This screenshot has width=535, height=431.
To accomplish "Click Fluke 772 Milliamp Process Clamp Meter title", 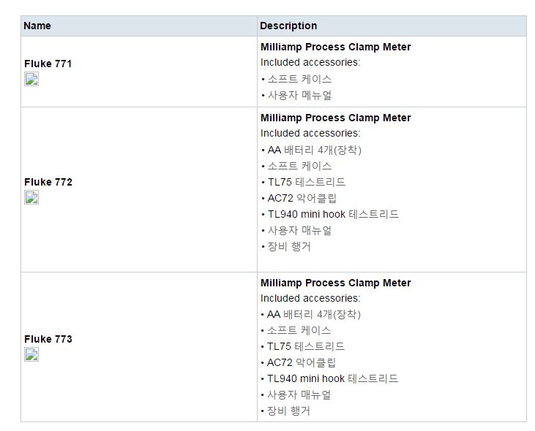I will [336, 118].
